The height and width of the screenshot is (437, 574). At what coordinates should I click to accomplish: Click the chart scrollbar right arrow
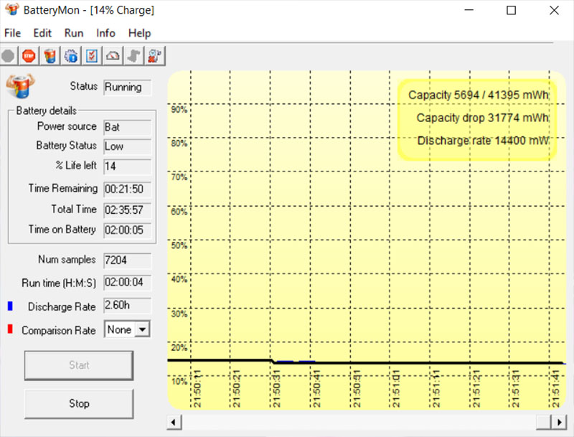coord(559,421)
